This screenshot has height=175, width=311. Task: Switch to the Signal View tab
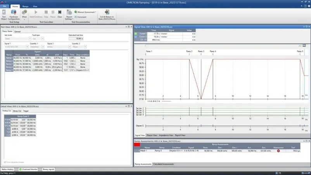point(140,135)
